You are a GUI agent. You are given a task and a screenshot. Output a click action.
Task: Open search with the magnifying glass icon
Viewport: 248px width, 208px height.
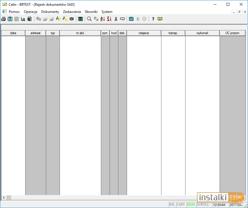pyautogui.click(x=89, y=19)
